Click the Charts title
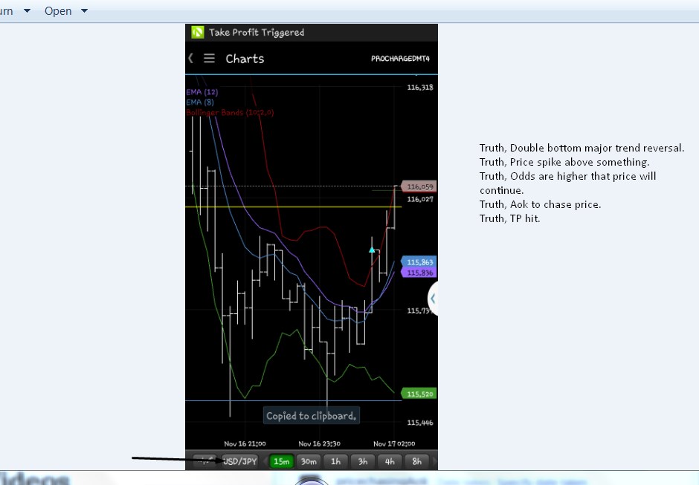The width and height of the screenshot is (699, 485). click(245, 59)
